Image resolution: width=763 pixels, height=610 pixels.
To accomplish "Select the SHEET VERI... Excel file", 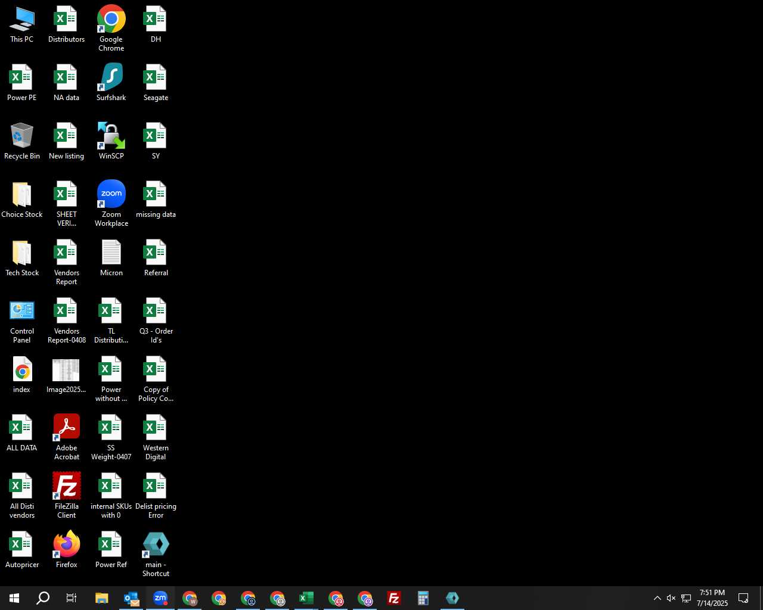I will (x=66, y=204).
